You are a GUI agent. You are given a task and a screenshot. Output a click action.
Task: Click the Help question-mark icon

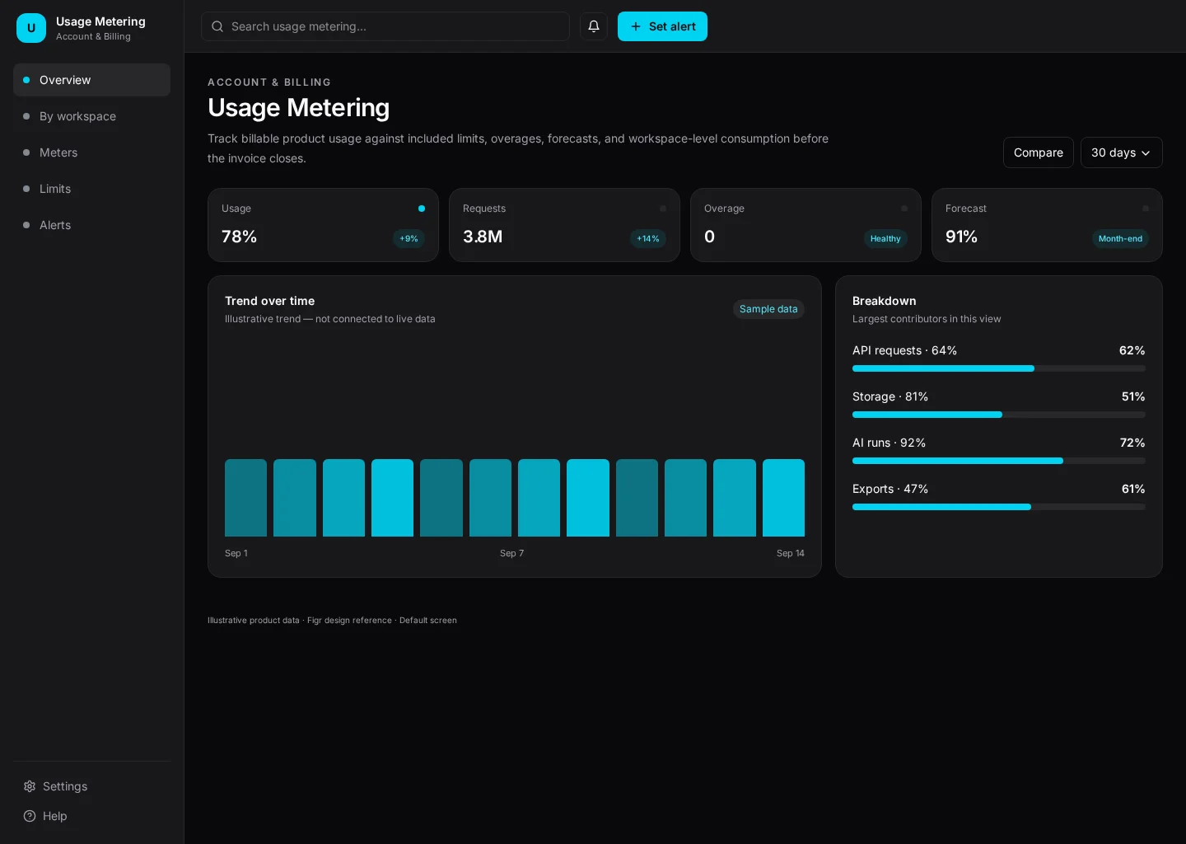[30, 816]
